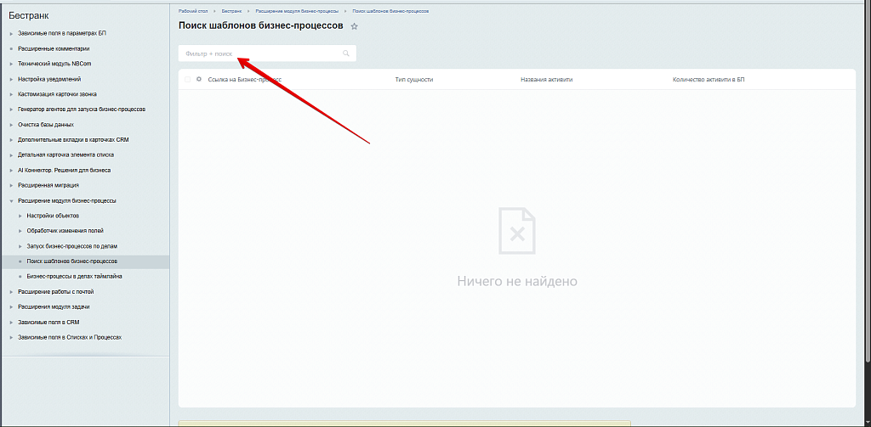Sort by 'Количество активити в БП' column
The height and width of the screenshot is (427, 871).
[x=708, y=80]
